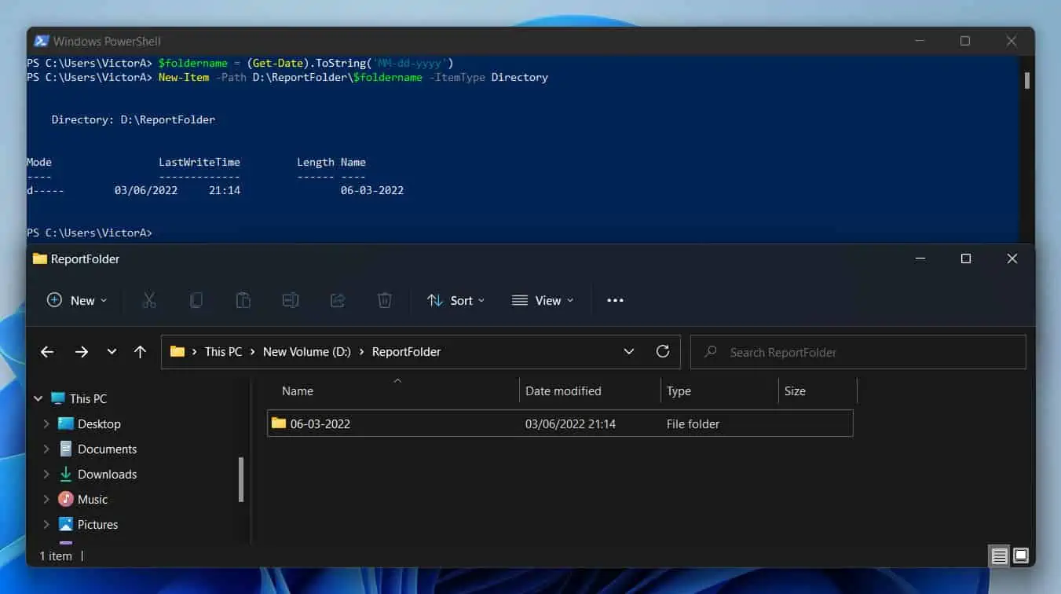The width and height of the screenshot is (1061, 594).
Task: Click the Delete trash can icon
Action: pos(385,300)
